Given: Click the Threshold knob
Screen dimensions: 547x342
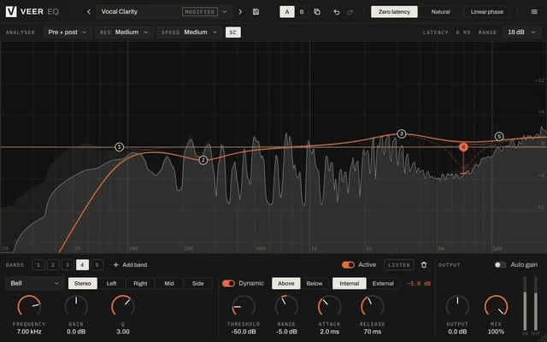Looking at the screenshot, I should tap(244, 307).
